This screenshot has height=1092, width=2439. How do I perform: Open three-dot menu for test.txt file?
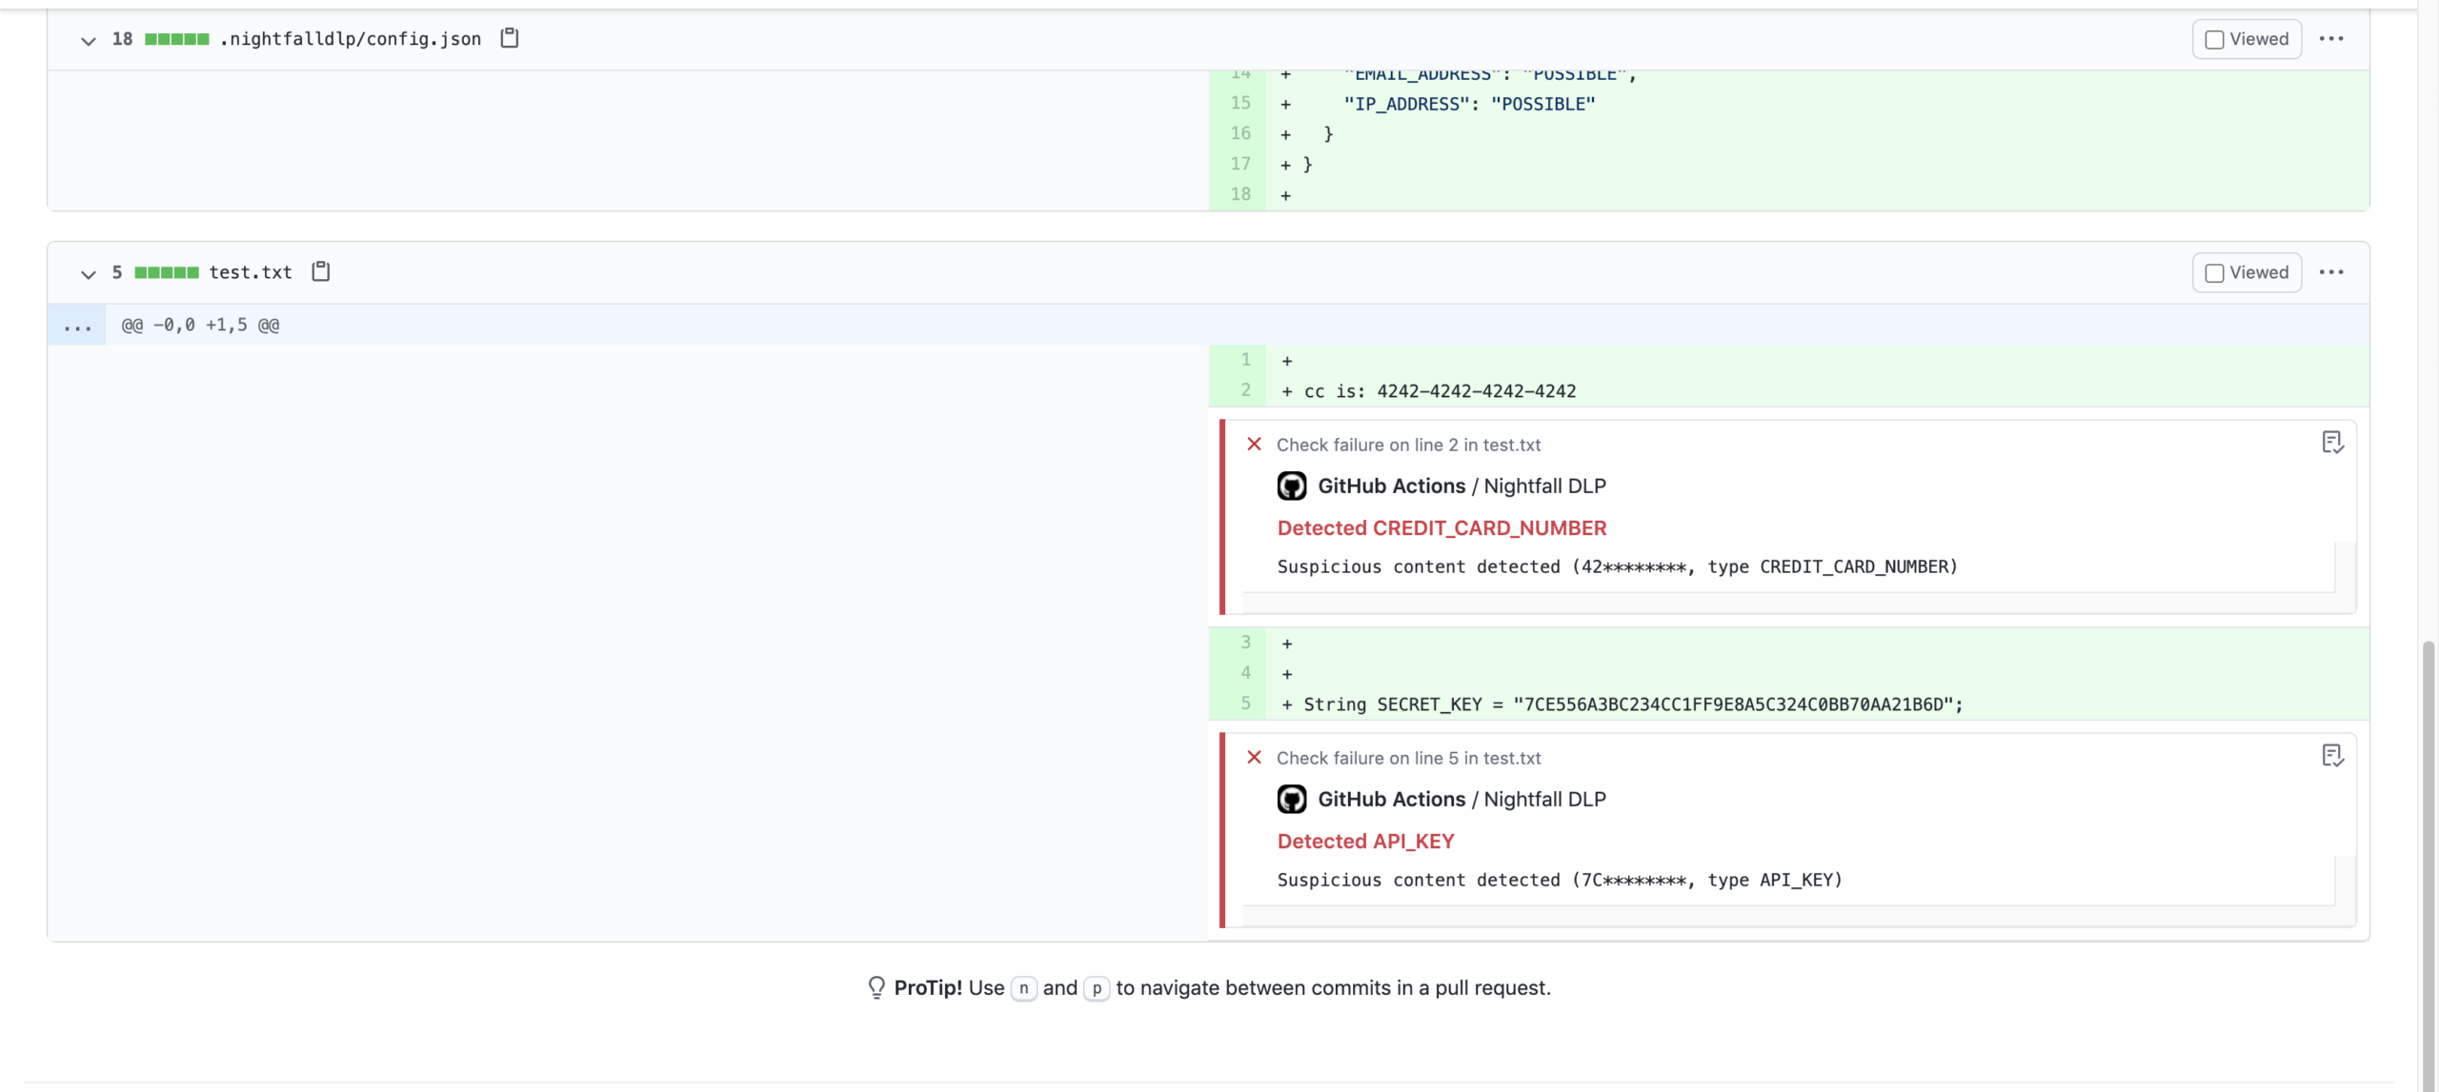(x=2331, y=272)
